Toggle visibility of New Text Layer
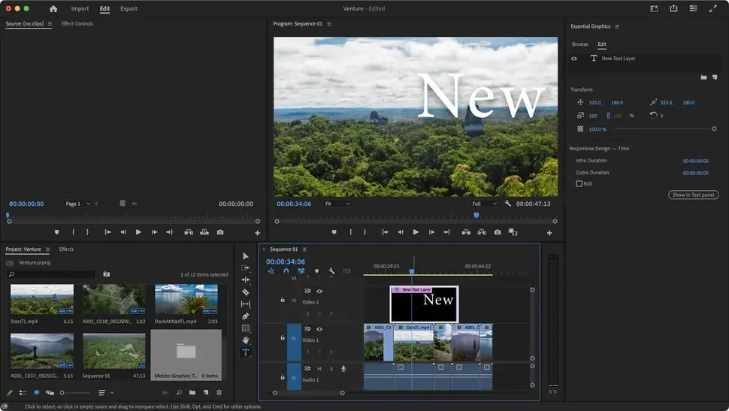This screenshot has width=729, height=411. click(574, 59)
